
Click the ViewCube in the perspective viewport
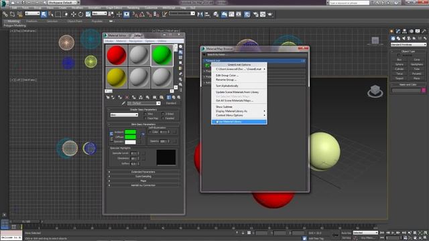tap(375, 91)
